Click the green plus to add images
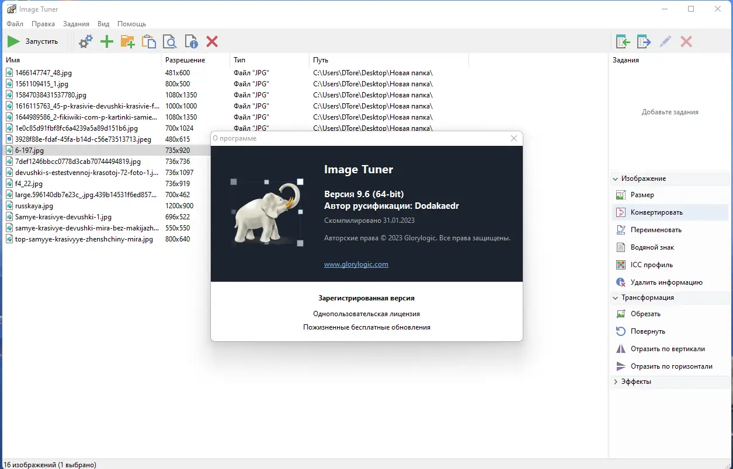This screenshot has height=469, width=733. click(106, 41)
